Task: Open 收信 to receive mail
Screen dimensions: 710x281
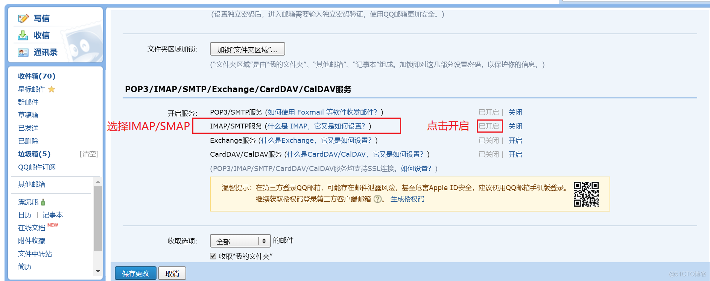Action: [41, 35]
